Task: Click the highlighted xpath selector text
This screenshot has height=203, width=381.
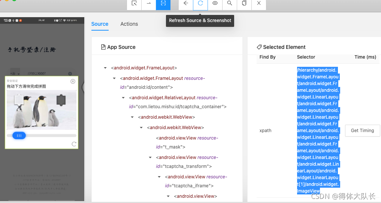Action: (x=318, y=131)
